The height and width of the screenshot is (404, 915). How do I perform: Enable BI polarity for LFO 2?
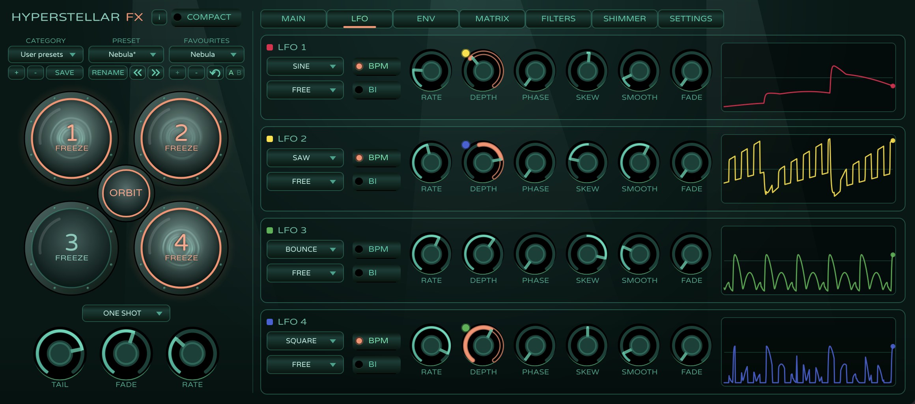coord(377,181)
